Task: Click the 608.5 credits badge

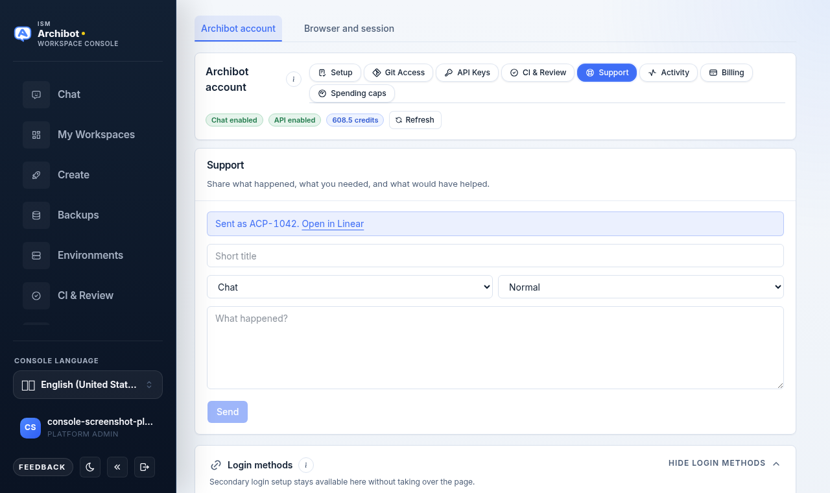Action: (x=355, y=120)
